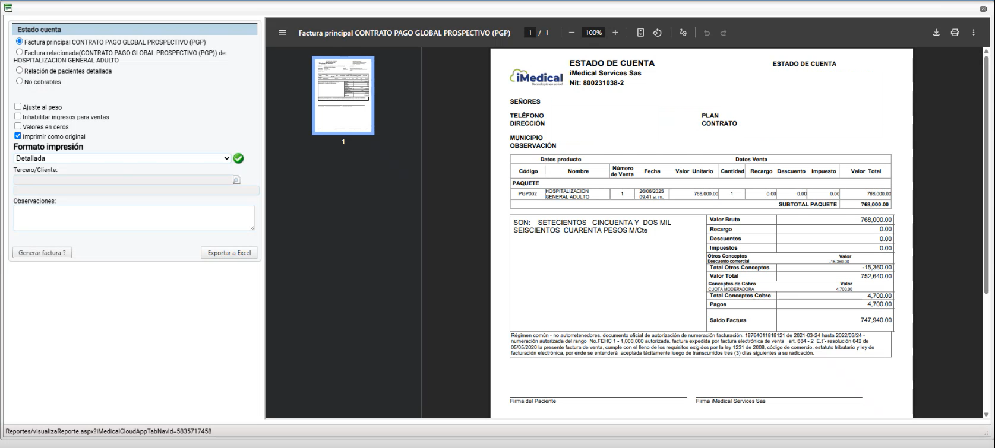Activate the draw annotation tool
The width and height of the screenshot is (995, 448).
(683, 33)
